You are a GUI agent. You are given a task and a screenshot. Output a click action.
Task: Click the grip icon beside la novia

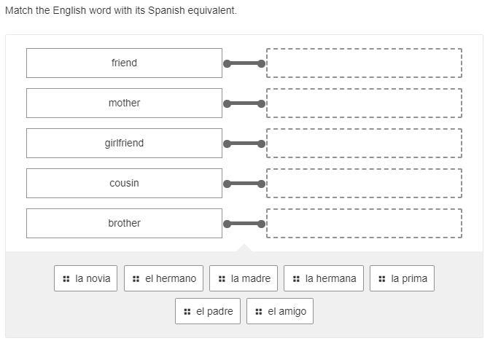pos(66,278)
